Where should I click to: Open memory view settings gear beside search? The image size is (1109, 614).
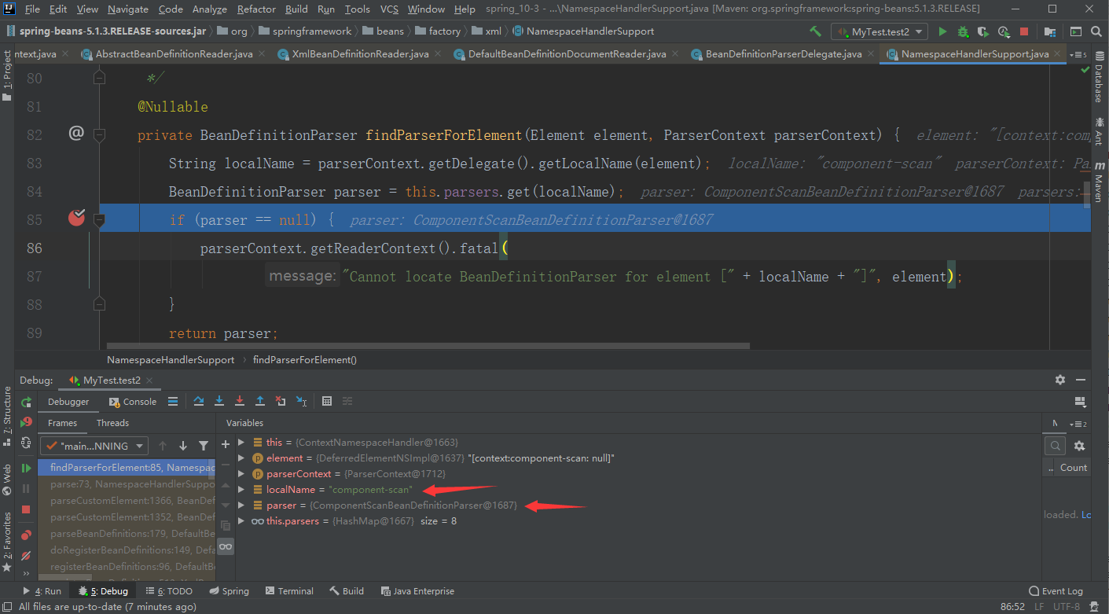coord(1079,446)
